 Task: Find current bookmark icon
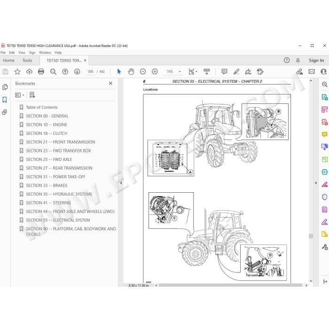coord(32,95)
